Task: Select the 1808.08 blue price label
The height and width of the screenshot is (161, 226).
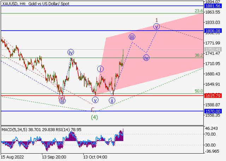Action: 213,31
